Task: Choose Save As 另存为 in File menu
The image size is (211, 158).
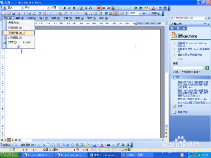Action: pos(19,23)
